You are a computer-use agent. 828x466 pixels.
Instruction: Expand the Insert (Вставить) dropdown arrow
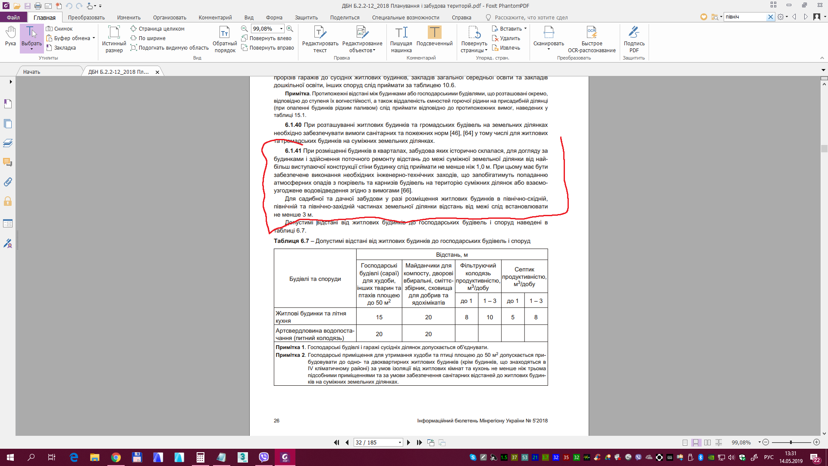point(525,29)
